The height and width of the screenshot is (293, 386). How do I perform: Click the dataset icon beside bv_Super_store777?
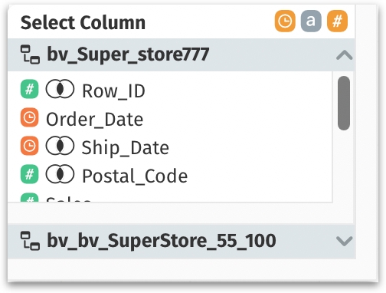click(30, 54)
